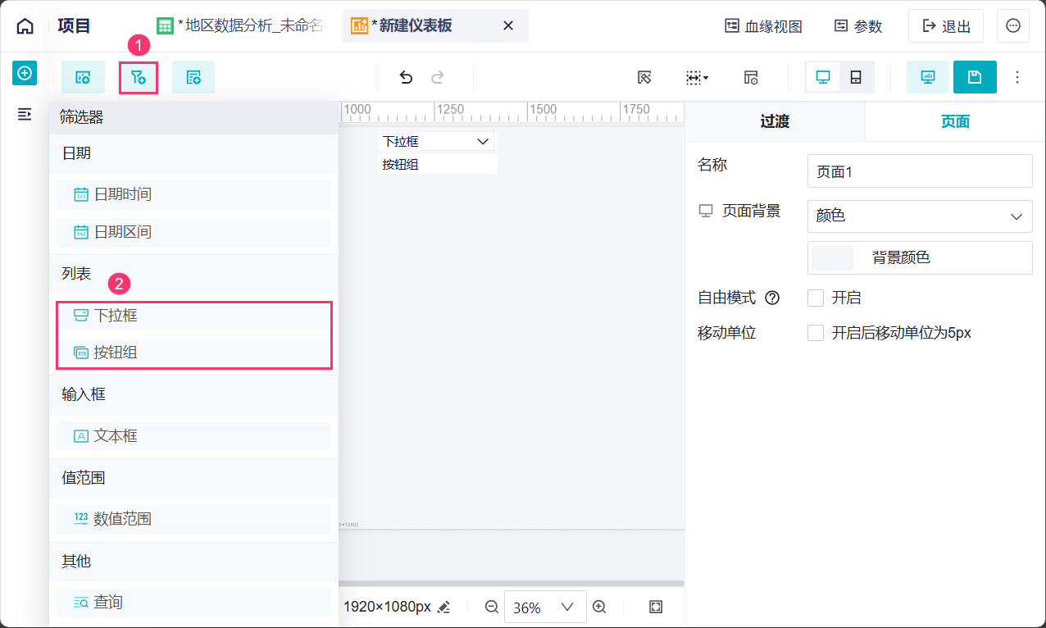The height and width of the screenshot is (628, 1046).
Task: Zoom in the canvas
Action: [599, 607]
